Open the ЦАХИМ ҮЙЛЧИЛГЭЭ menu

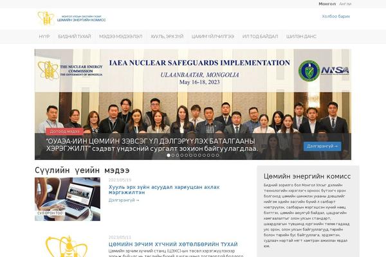coord(213,37)
